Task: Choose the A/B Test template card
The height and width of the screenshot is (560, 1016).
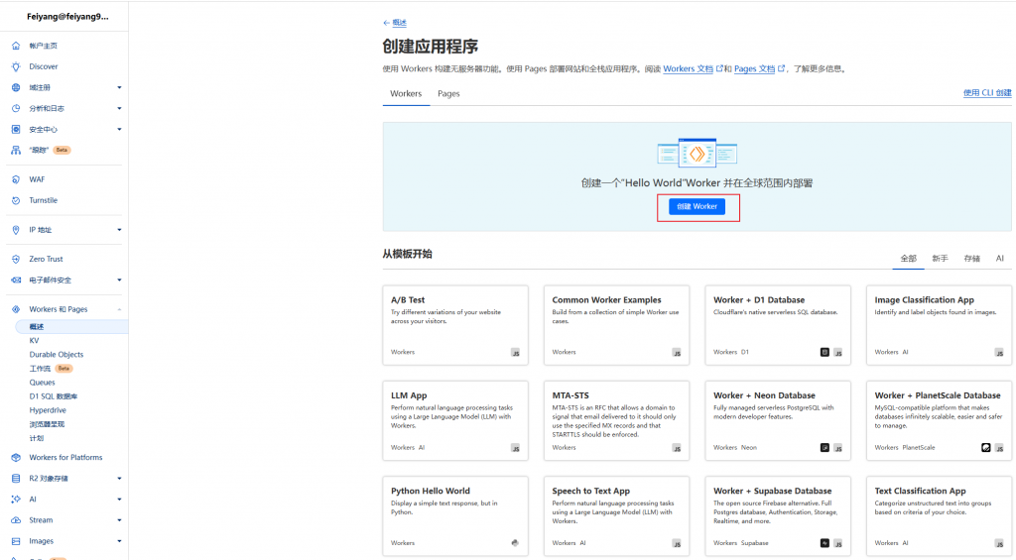Action: 455,326
